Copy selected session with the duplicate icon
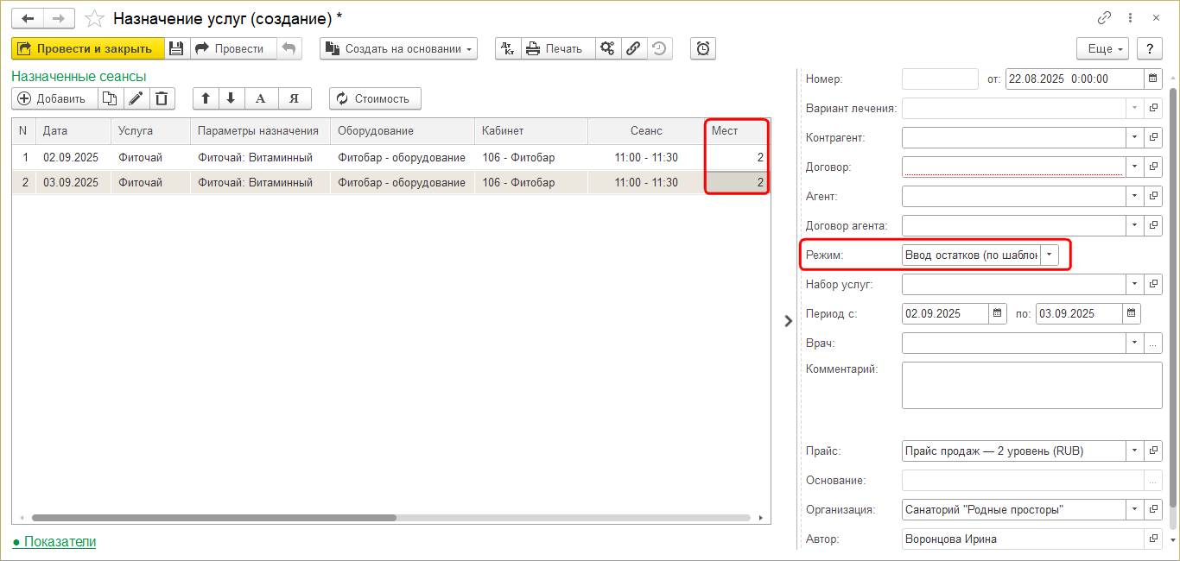 click(110, 98)
